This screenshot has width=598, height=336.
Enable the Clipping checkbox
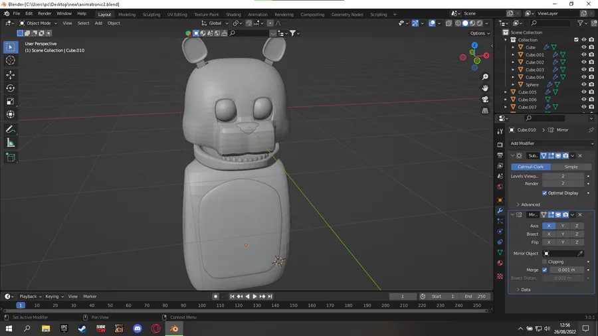(x=545, y=262)
